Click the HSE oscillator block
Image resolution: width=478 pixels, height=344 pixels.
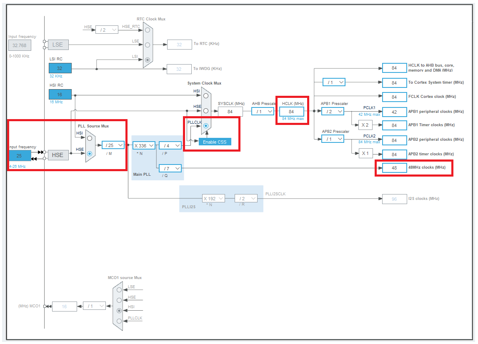[58, 155]
